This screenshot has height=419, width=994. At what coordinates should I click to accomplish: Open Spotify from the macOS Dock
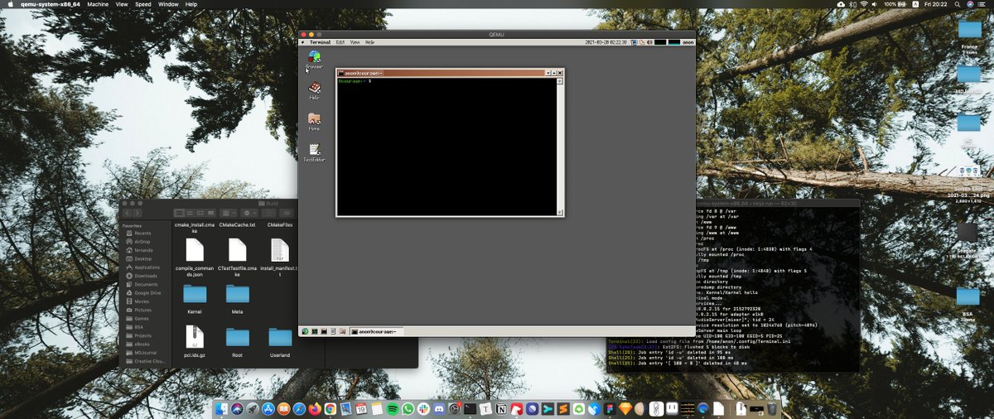coord(393,408)
